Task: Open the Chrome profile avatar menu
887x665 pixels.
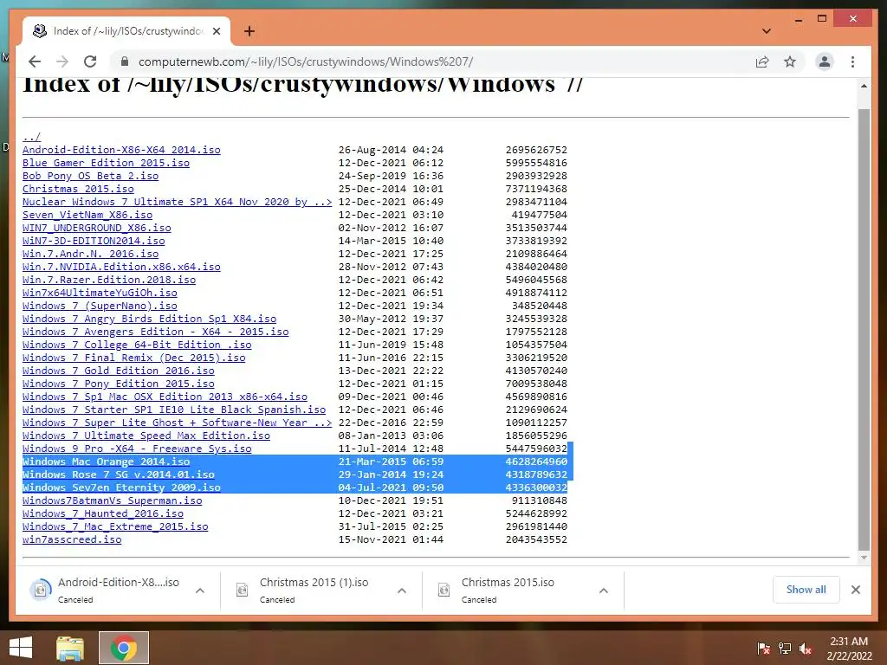Action: pyautogui.click(x=825, y=61)
